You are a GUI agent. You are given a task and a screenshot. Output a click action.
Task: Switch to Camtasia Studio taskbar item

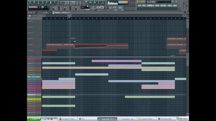pos(147,119)
